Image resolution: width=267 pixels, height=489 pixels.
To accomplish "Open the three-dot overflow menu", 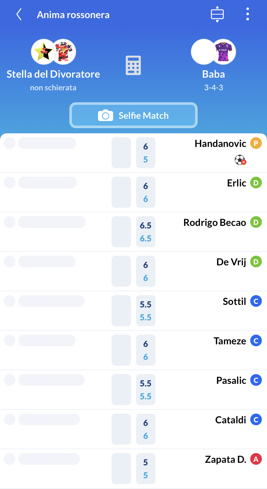I will coord(247,14).
